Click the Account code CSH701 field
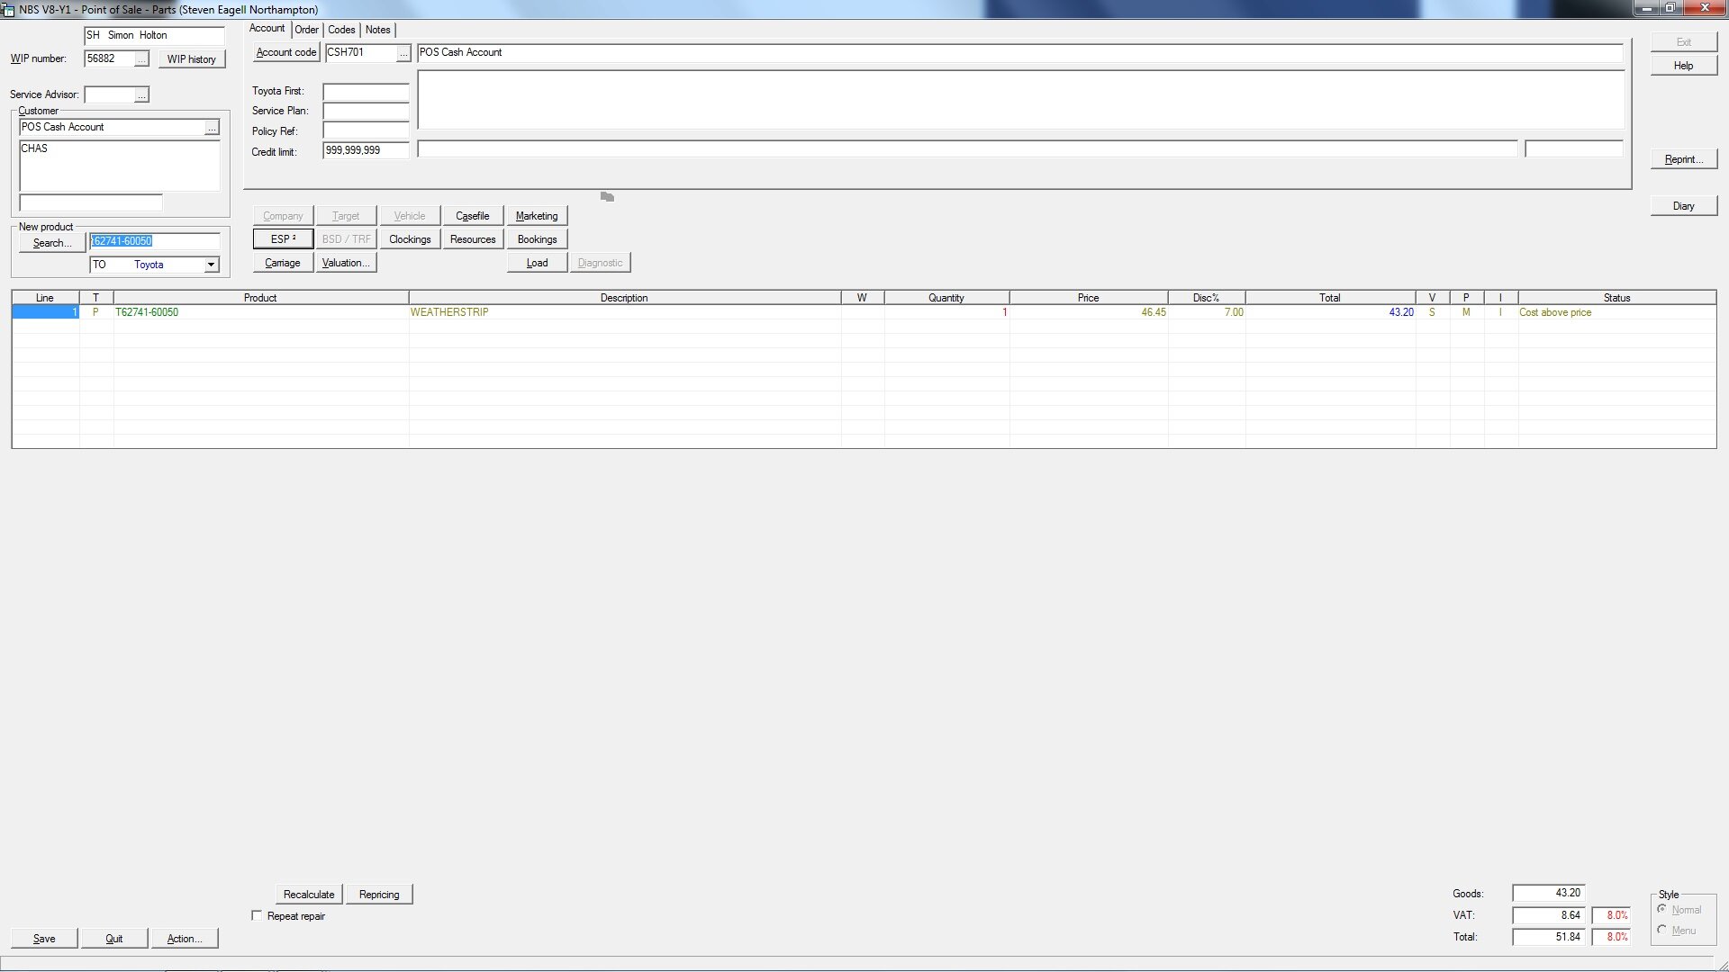This screenshot has width=1729, height=972. tap(361, 53)
